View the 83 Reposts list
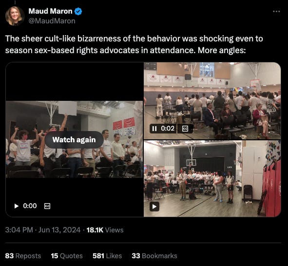 23,256
